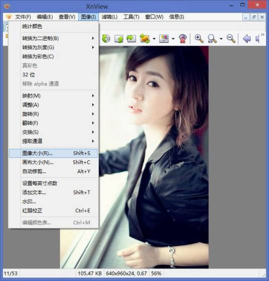The width and height of the screenshot is (269, 281).
Task: Close the inner document window
Action: pyautogui.click(x=262, y=17)
